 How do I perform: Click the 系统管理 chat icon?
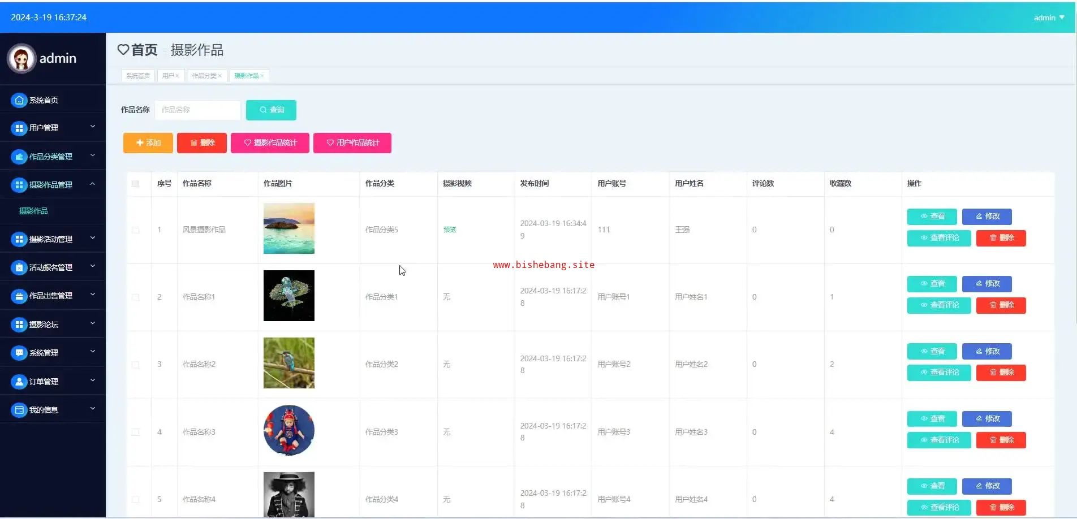[19, 353]
